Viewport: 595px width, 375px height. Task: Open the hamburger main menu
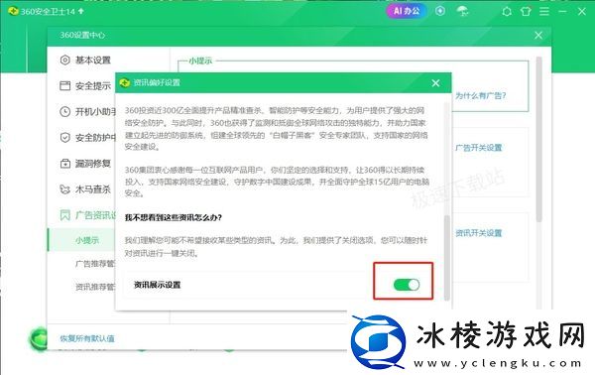[x=544, y=11]
